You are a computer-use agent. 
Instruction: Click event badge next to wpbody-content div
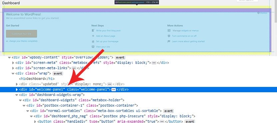coord(120,57)
